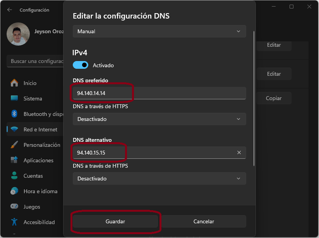This screenshot has width=319, height=238.
Task: Click the Juegos gamepad icon
Action: (14, 207)
